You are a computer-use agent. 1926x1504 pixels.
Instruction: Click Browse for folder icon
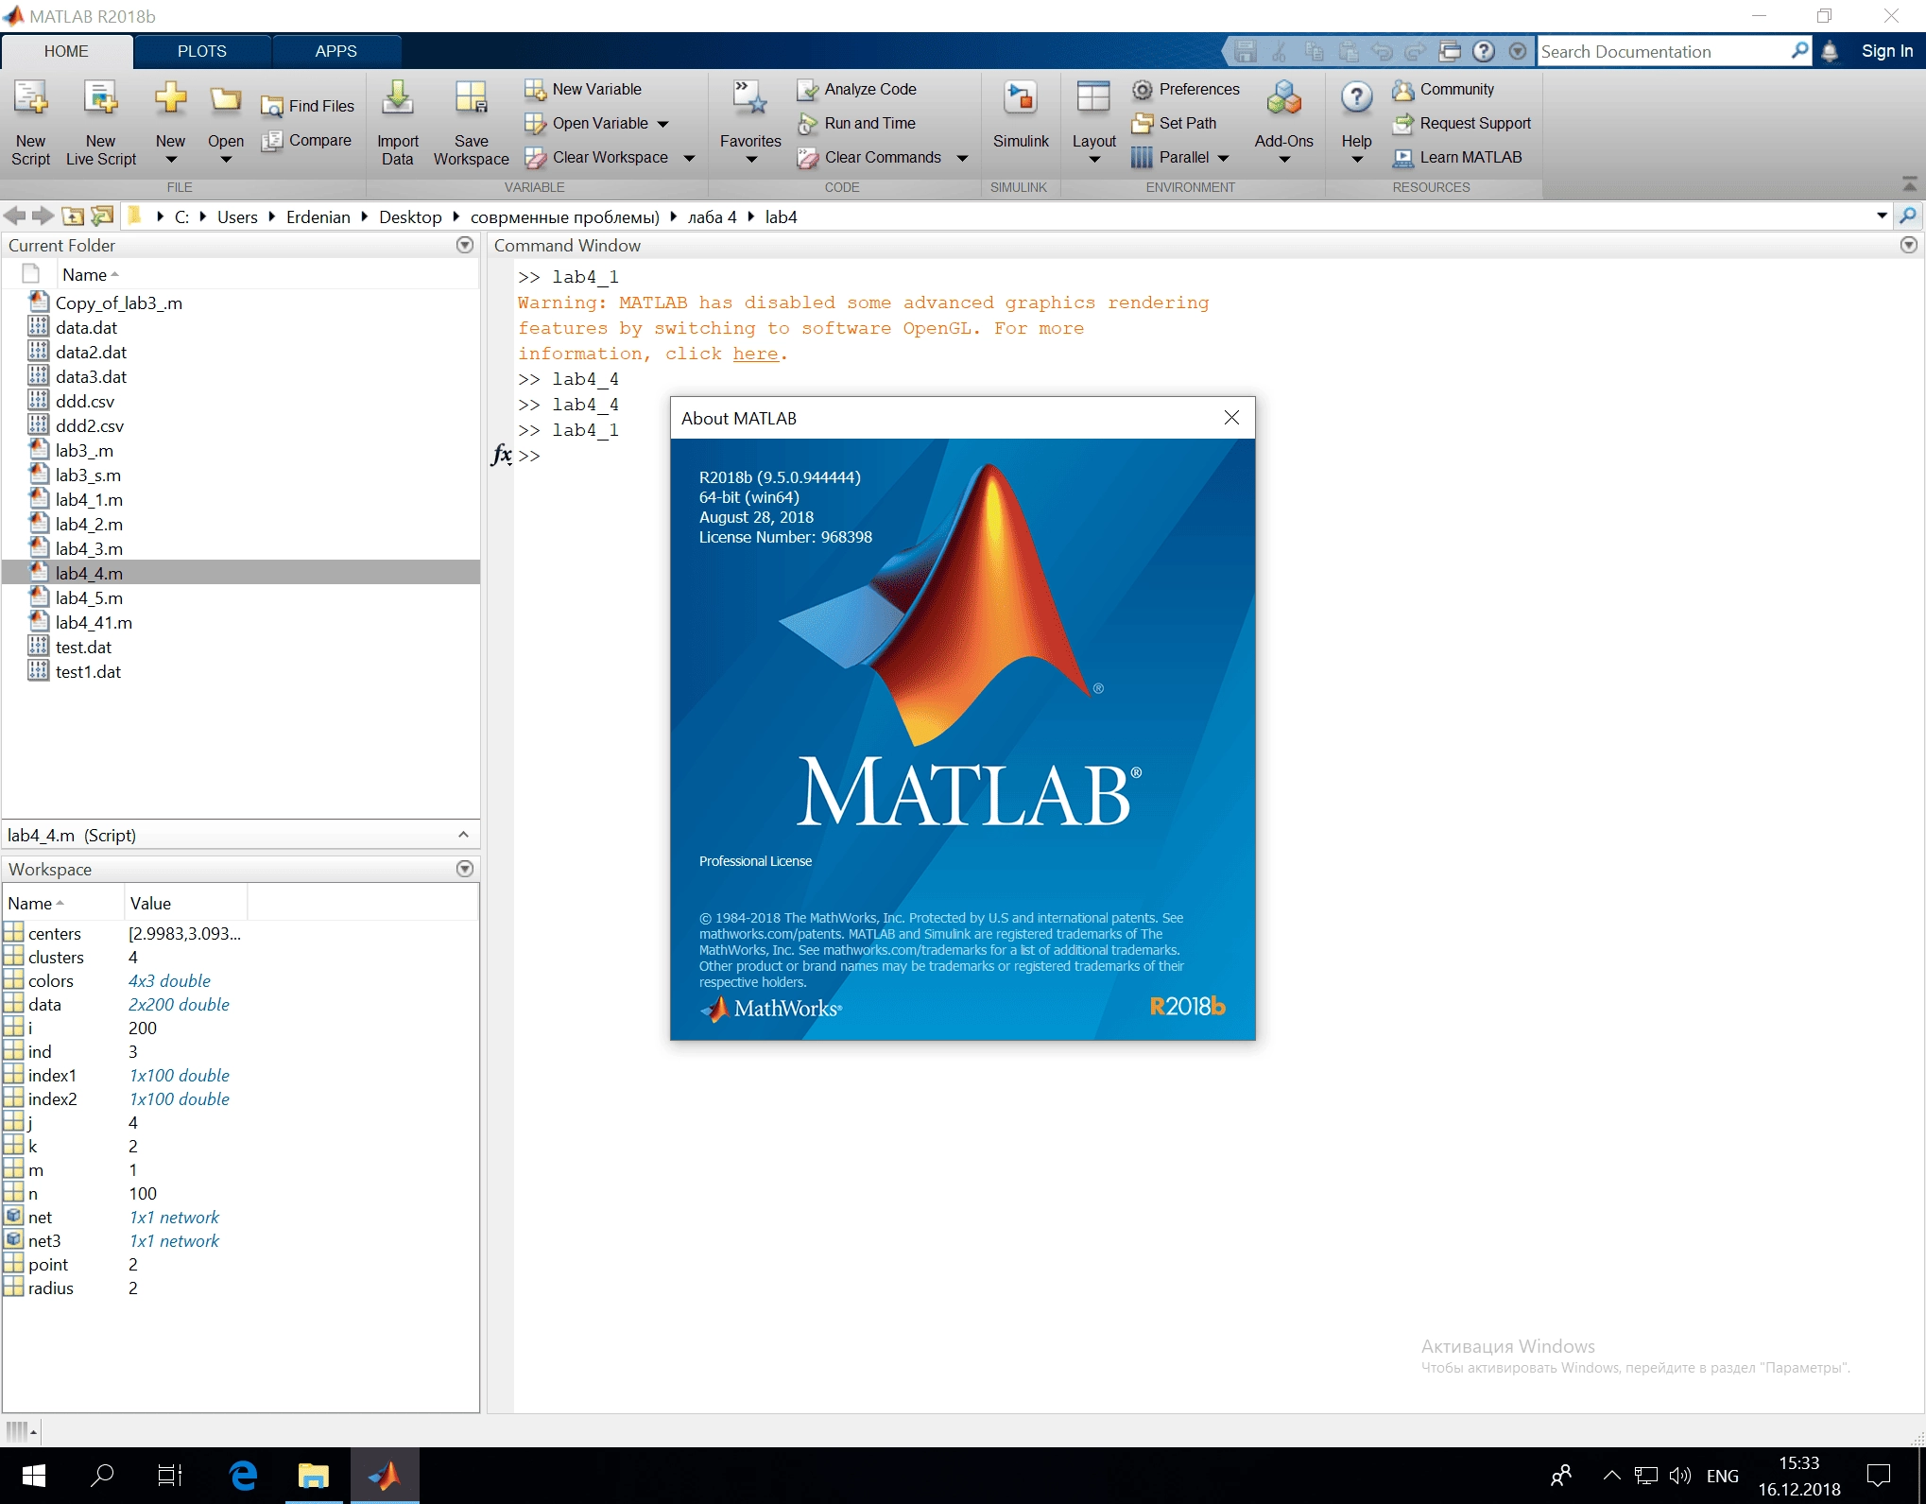[102, 216]
